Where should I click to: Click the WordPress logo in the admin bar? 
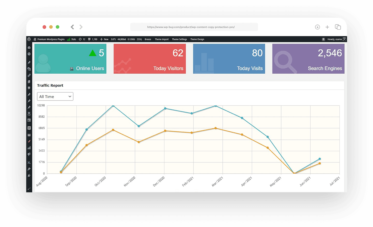point(29,39)
